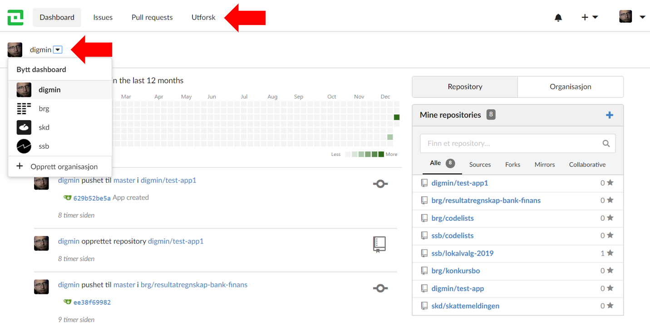Select the brg organization icon
The image size is (650, 331).
[x=24, y=108]
